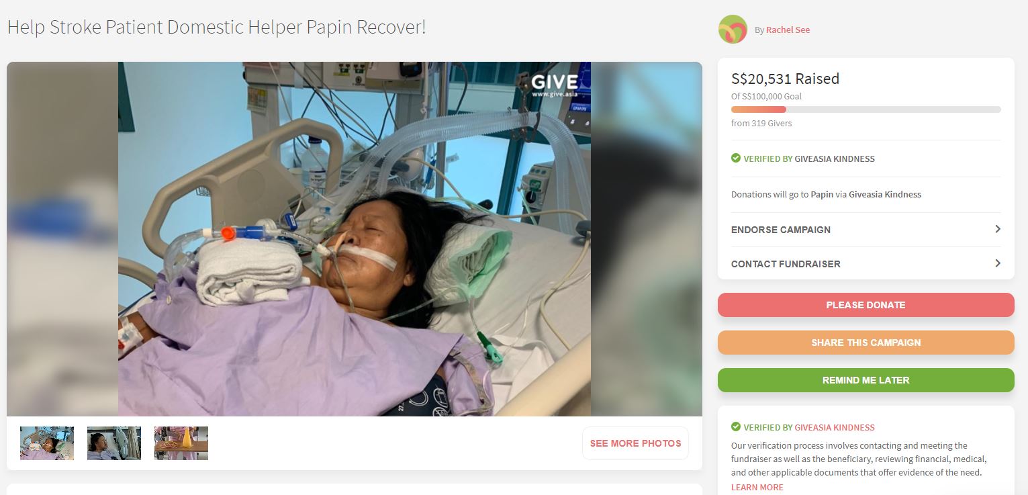Open the Rachel See author link
Screen dimensions: 1028x495
pos(788,30)
